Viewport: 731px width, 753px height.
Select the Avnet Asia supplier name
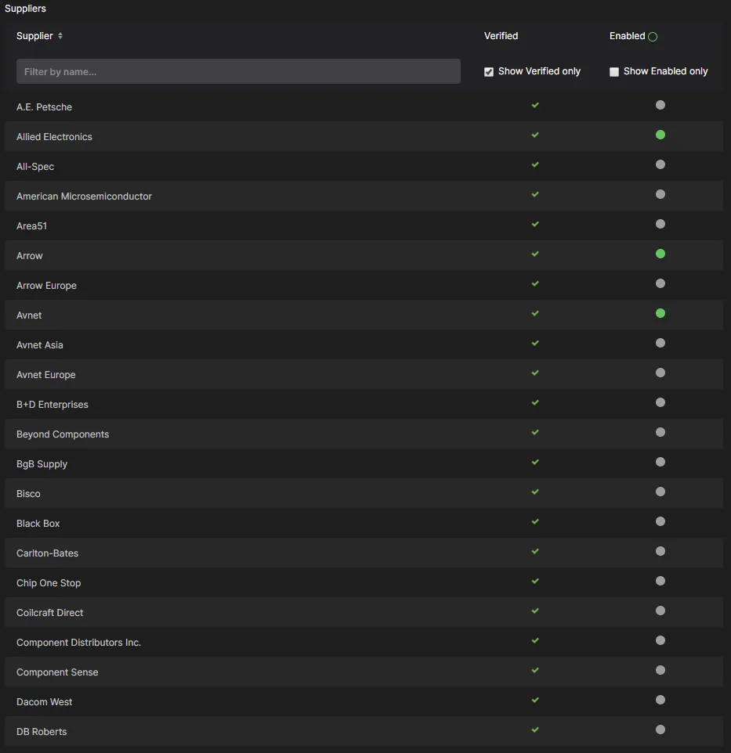(x=40, y=345)
